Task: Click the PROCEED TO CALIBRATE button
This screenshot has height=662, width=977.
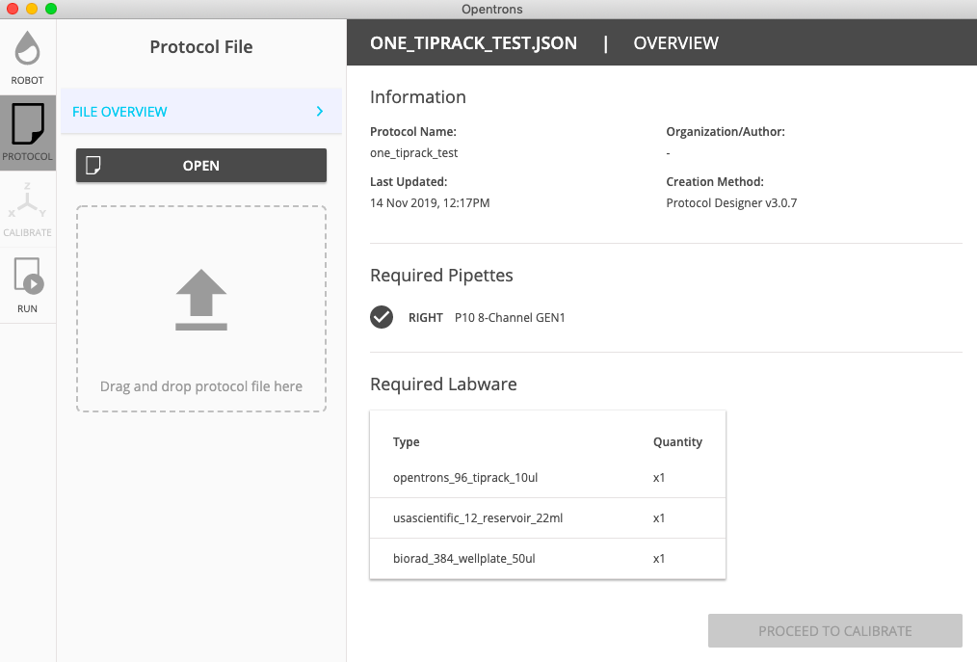Action: click(x=835, y=631)
